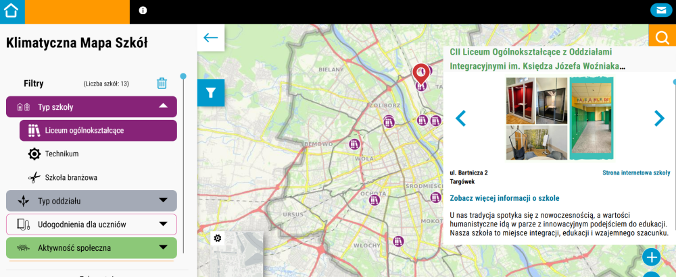Click the mail envelope icon
The image size is (676, 277).
click(x=659, y=10)
